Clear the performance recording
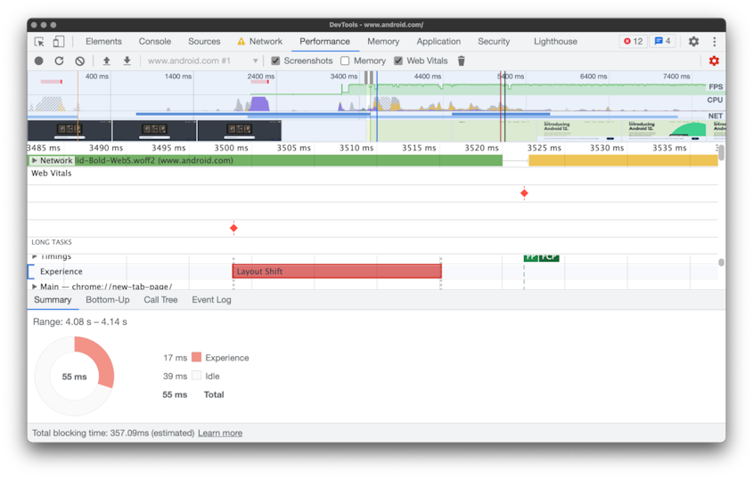The image size is (753, 478). point(80,61)
